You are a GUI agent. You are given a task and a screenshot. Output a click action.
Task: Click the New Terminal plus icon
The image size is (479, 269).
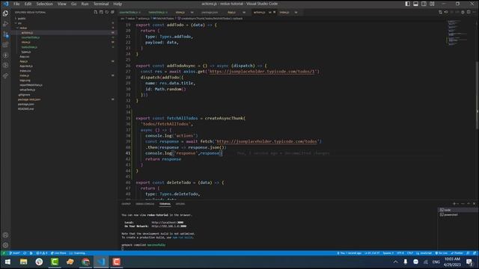(x=454, y=203)
